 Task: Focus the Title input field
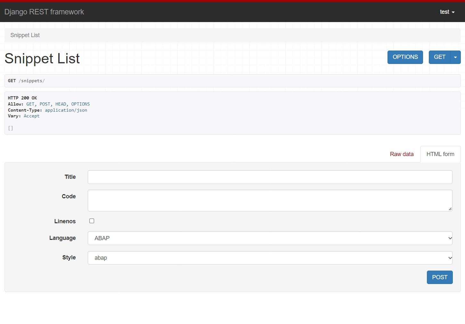[x=270, y=177]
